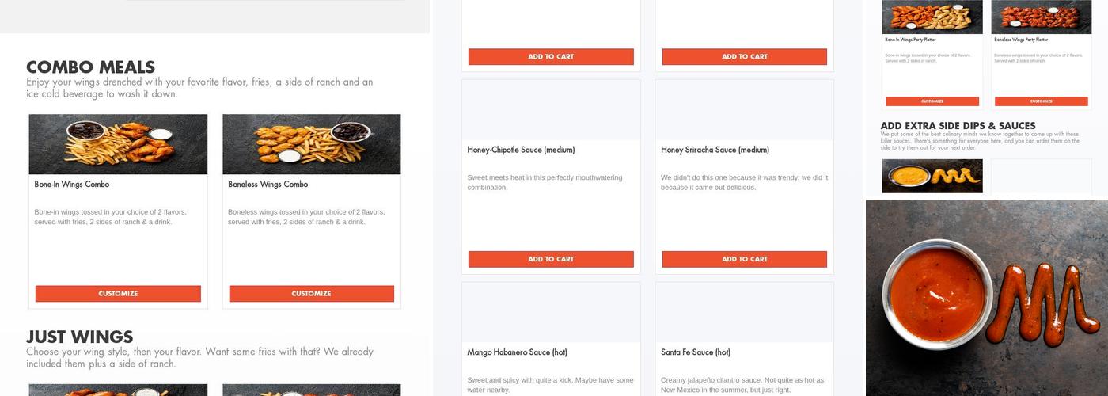Viewport: 1108px width, 396px height.
Task: Customize the Bone-In Wings Combo
Action: 118,294
